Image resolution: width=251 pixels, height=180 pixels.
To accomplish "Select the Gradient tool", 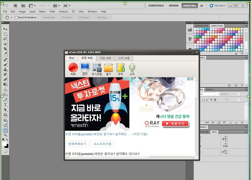I will (5, 84).
